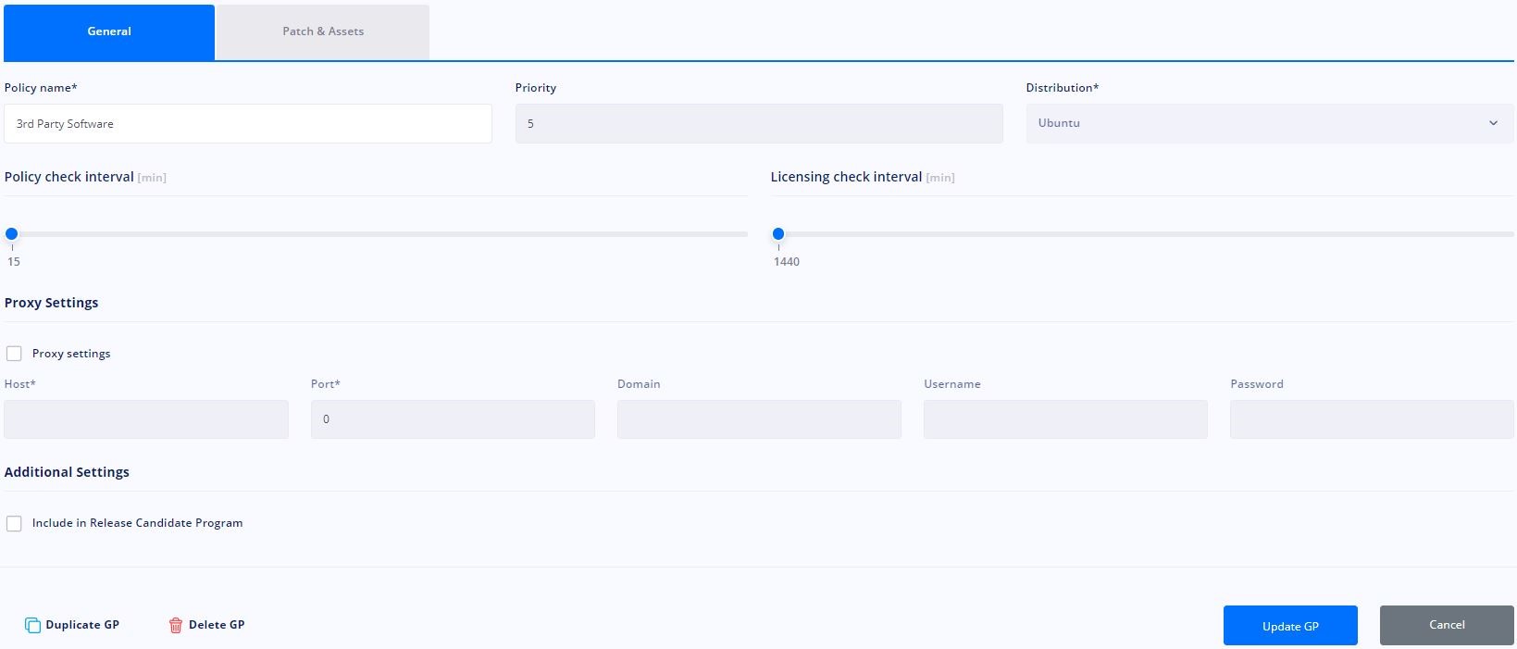The height and width of the screenshot is (649, 1517).
Task: Click the Update GP button
Action: [x=1290, y=626]
